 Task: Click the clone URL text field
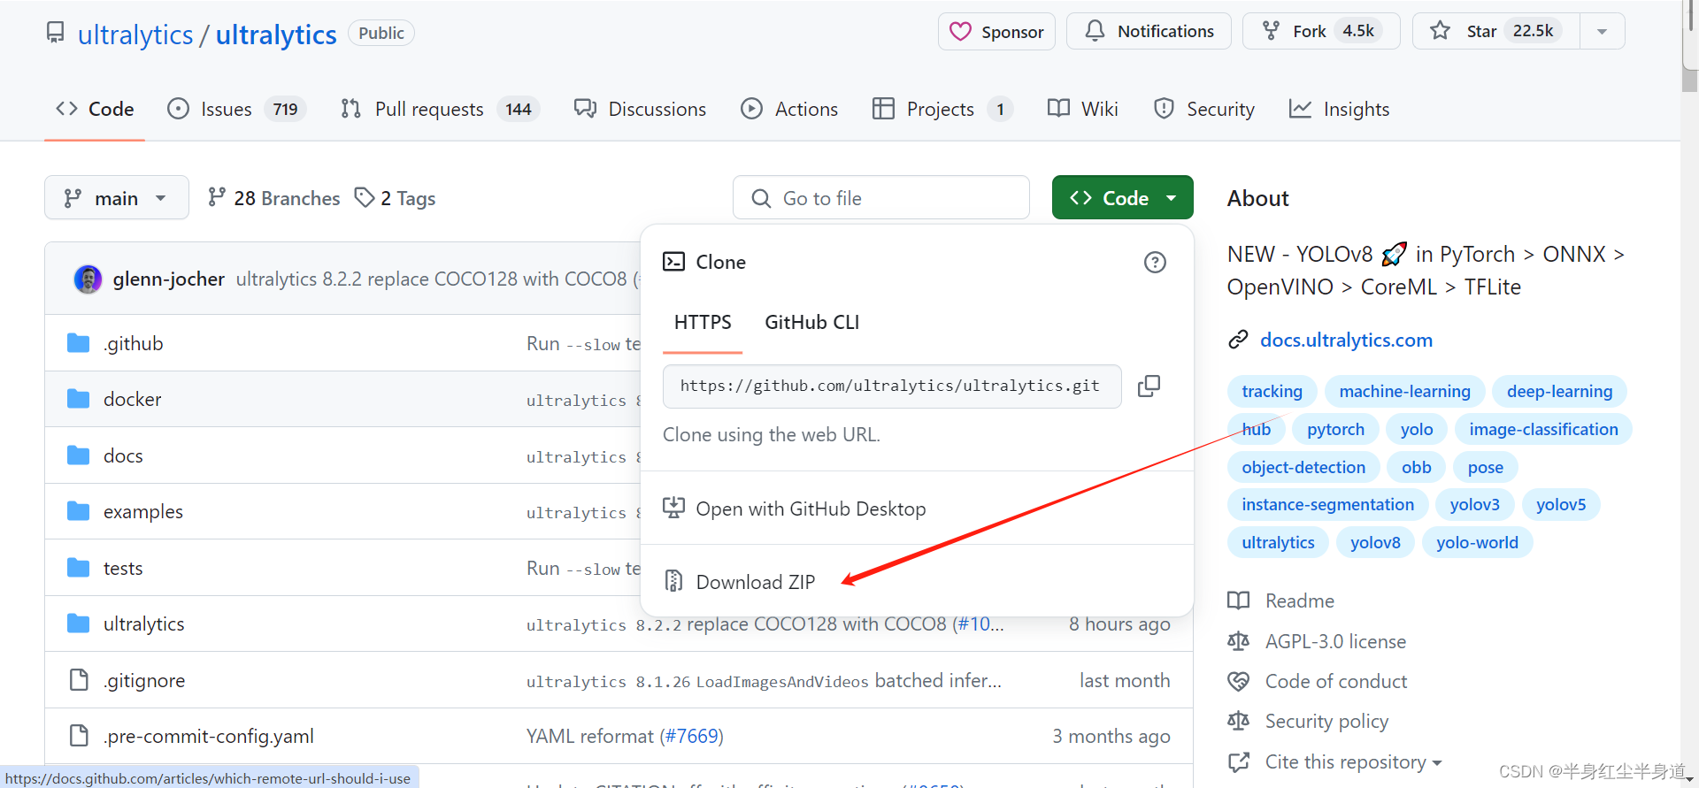coord(892,386)
